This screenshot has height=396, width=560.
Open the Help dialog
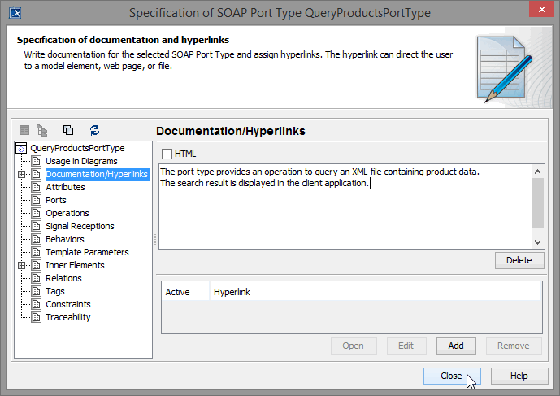pyautogui.click(x=519, y=376)
